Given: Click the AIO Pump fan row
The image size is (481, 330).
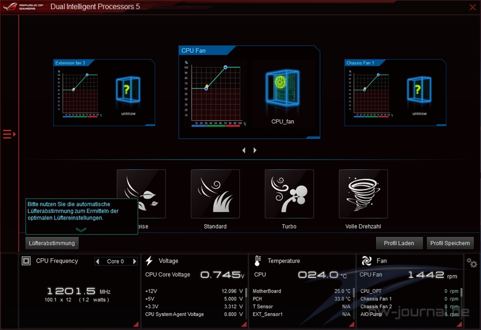Looking at the screenshot, I should click(x=409, y=314).
